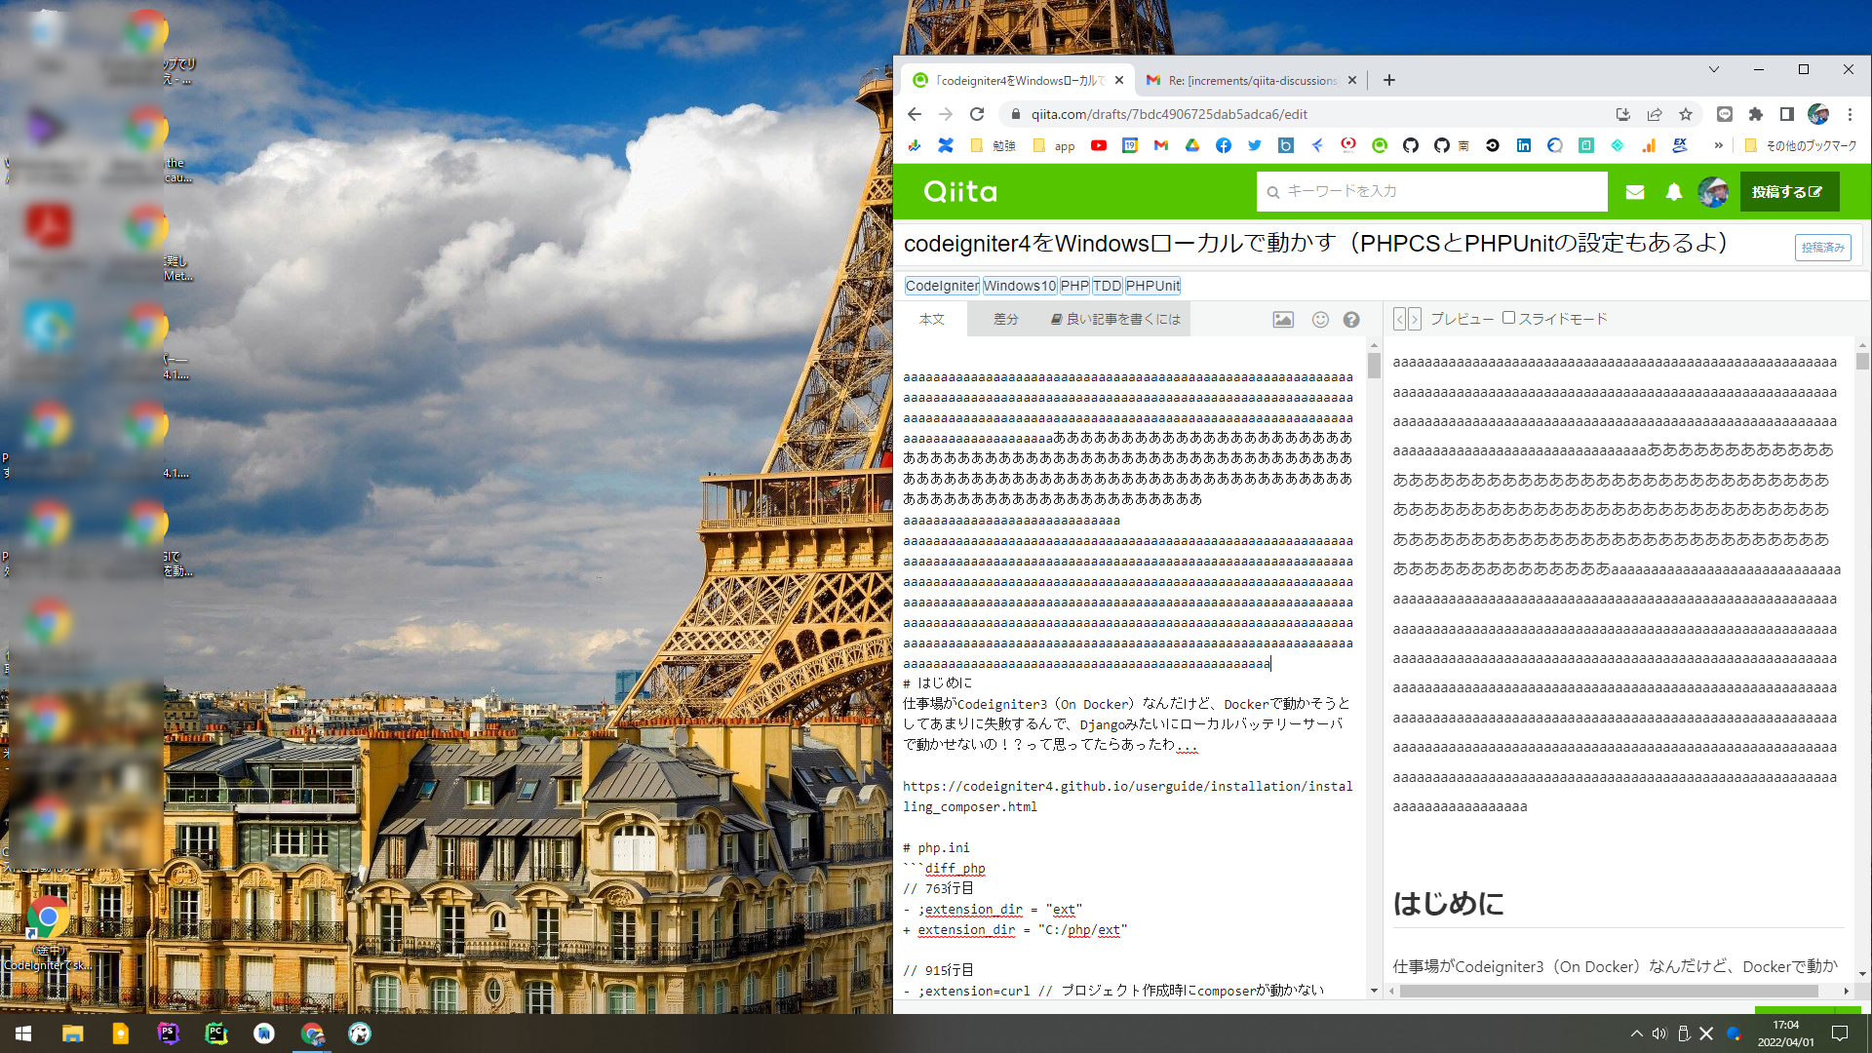Open the taskbar clock showing 17:04
The width and height of the screenshot is (1872, 1053).
1785,1033
